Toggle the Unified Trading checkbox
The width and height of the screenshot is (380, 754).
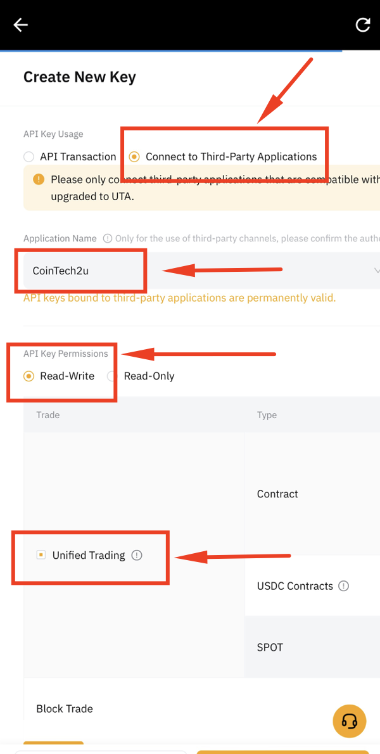(x=41, y=555)
